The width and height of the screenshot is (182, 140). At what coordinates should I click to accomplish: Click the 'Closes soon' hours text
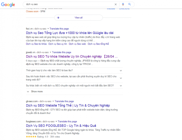point(32,11)
